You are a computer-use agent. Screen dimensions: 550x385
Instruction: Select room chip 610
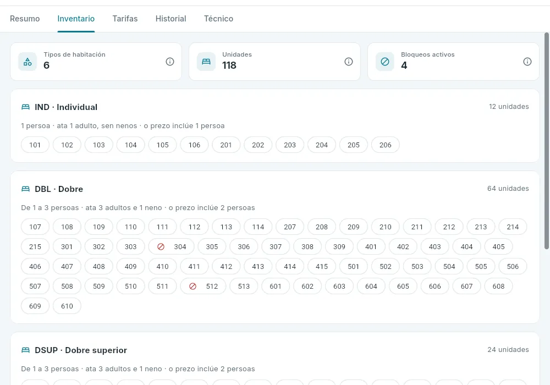point(67,306)
